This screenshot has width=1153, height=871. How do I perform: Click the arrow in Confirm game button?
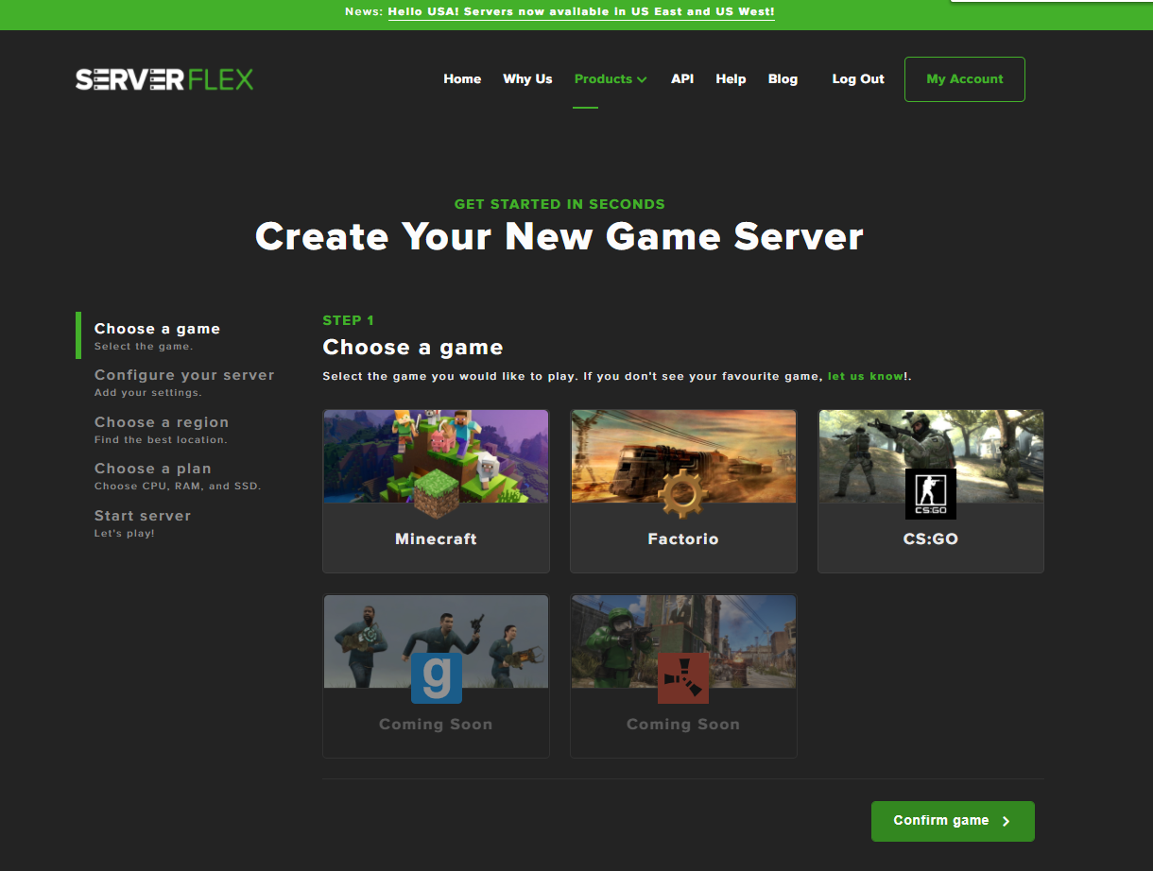pos(1007,822)
